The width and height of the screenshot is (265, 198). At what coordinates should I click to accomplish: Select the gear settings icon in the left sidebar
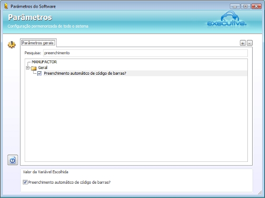point(12,45)
